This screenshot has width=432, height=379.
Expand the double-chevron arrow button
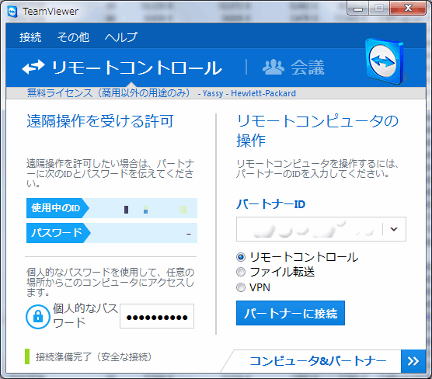[x=413, y=361]
